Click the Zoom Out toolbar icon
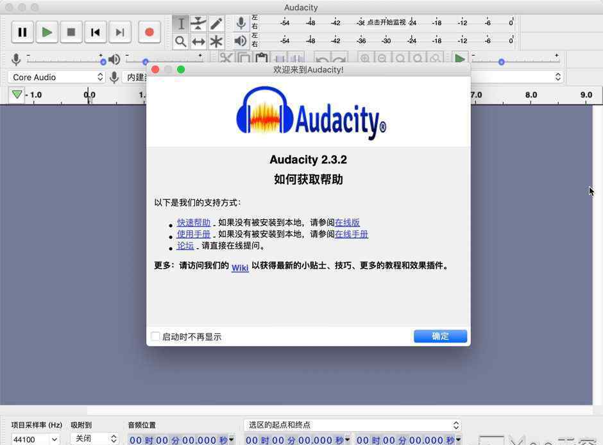Viewport: 603px width, 445px height. point(382,58)
